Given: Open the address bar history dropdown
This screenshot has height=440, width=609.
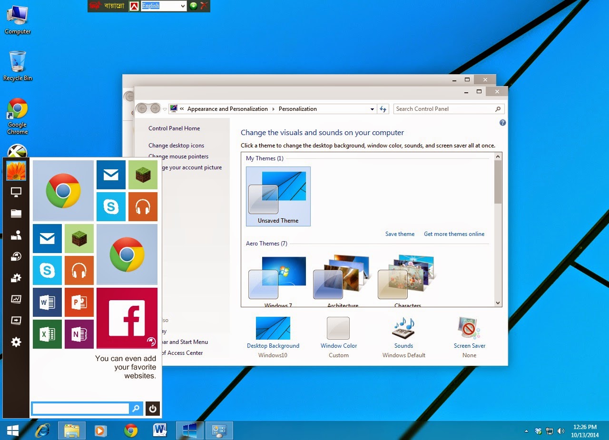Looking at the screenshot, I should pos(372,109).
